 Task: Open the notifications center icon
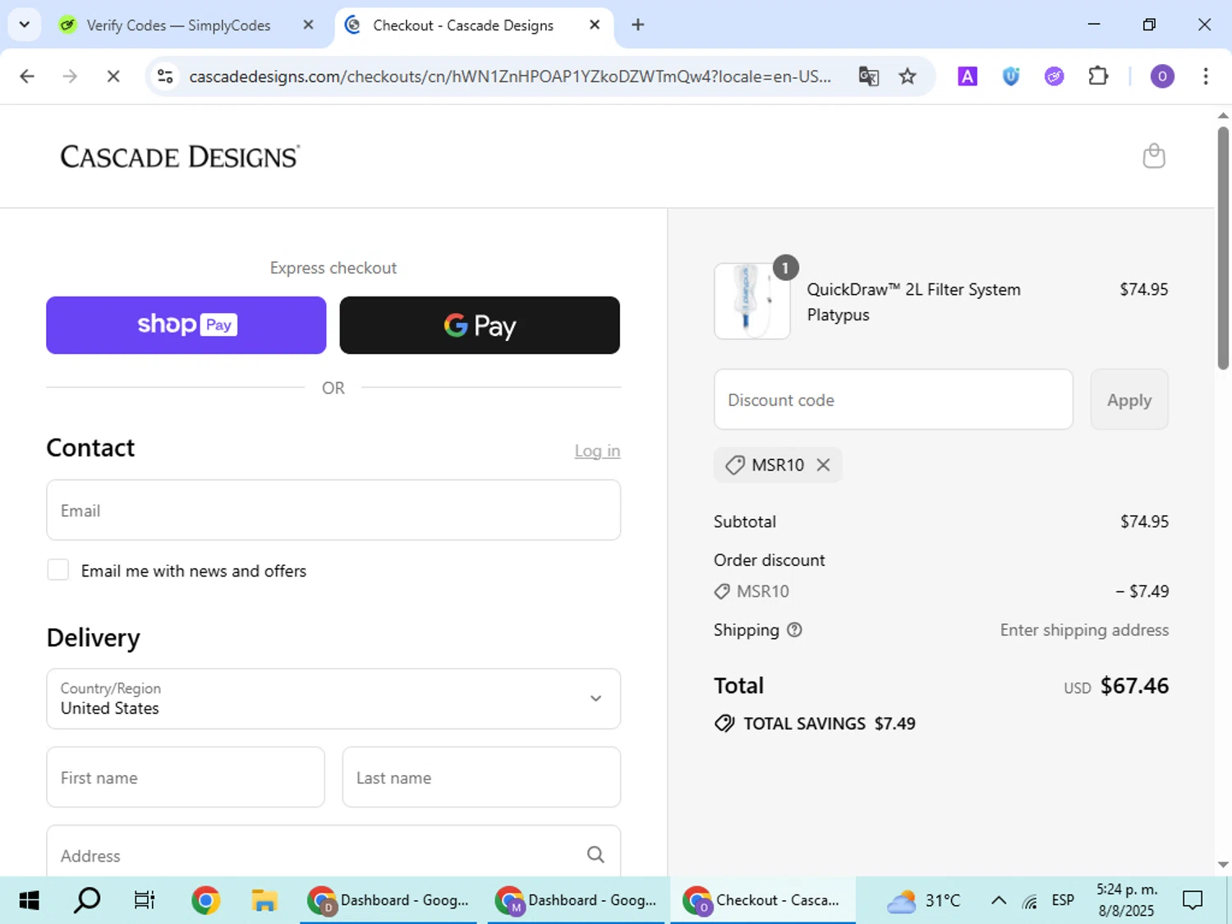click(x=1192, y=900)
